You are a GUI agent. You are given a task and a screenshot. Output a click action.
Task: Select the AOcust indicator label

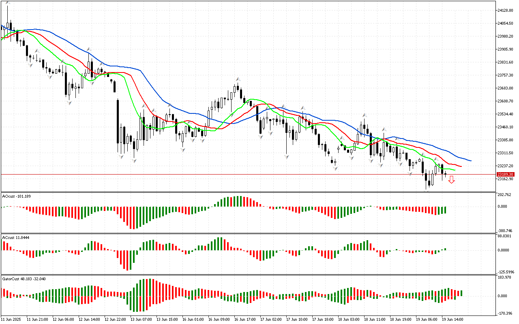tap(16, 196)
